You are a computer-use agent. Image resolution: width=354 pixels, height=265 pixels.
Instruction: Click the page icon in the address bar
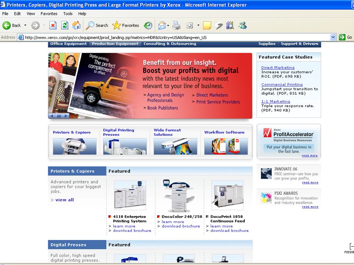(x=21, y=38)
